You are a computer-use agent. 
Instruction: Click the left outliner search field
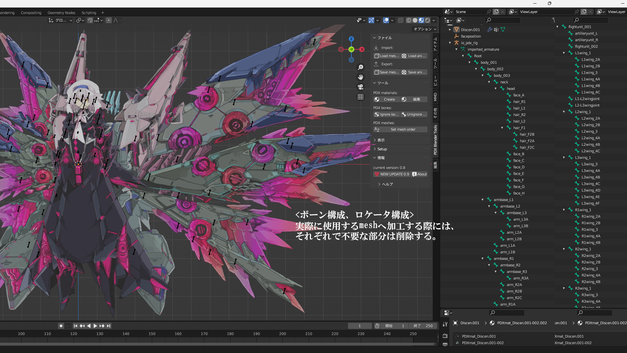(x=503, y=20)
